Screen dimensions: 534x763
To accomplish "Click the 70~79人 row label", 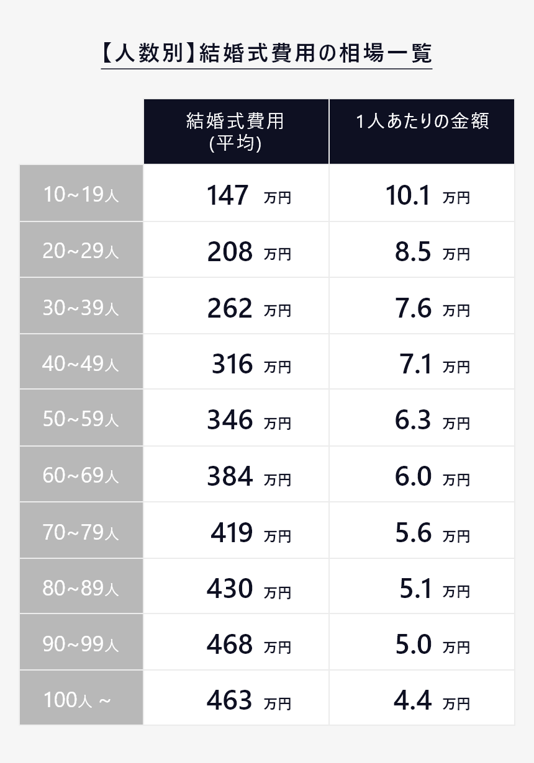I will pos(81,532).
